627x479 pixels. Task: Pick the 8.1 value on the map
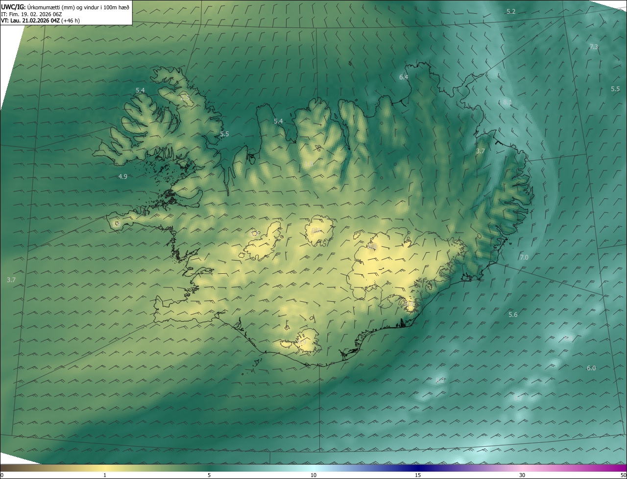point(507,102)
